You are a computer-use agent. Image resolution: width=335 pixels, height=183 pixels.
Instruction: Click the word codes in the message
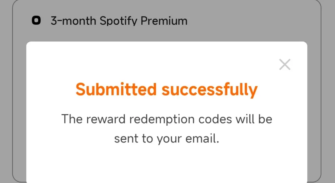215,119
